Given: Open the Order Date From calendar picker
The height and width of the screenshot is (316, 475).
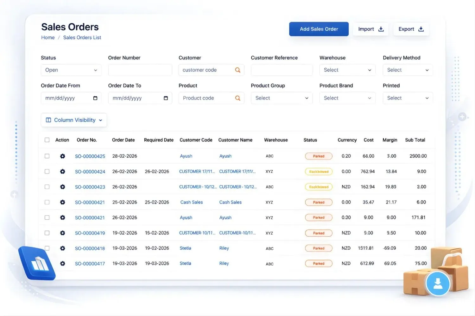Looking at the screenshot, I should (x=95, y=98).
